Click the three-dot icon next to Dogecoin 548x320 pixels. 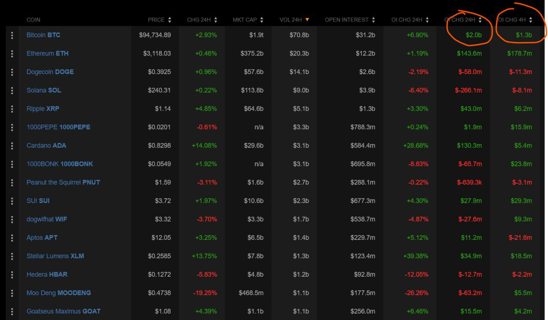tap(12, 72)
